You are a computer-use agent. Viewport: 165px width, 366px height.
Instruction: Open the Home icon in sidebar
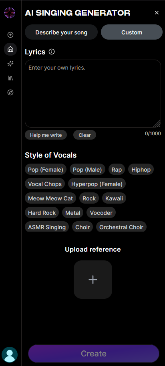tap(10, 49)
